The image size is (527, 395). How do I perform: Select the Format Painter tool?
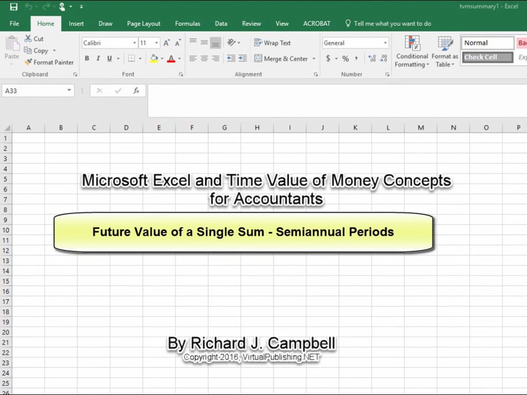coord(49,62)
